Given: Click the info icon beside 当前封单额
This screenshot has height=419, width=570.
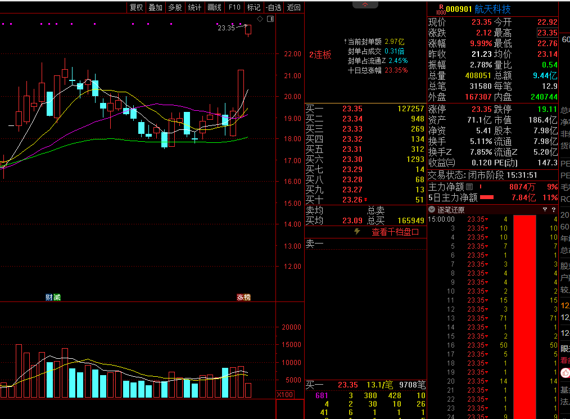Looking at the screenshot, I should point(345,42).
